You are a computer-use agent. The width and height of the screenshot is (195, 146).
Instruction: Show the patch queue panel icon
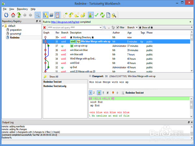(x=51, y=15)
